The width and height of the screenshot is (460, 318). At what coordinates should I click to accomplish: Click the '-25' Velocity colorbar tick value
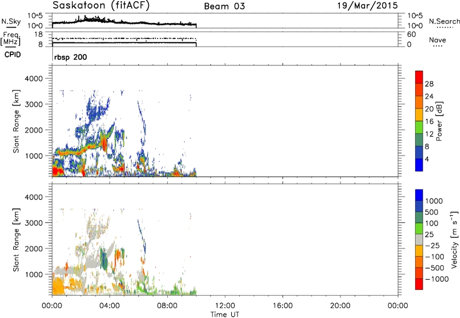pyautogui.click(x=432, y=245)
